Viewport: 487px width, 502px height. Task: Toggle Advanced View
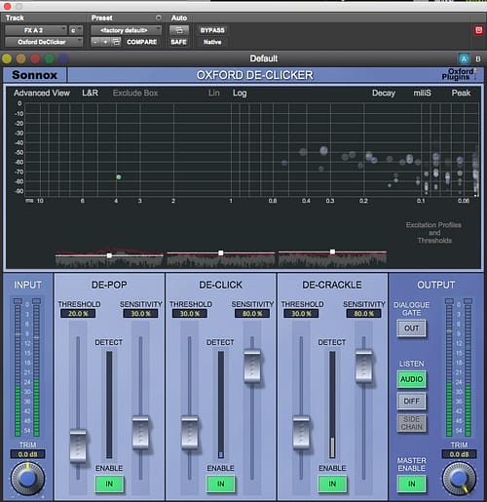42,93
